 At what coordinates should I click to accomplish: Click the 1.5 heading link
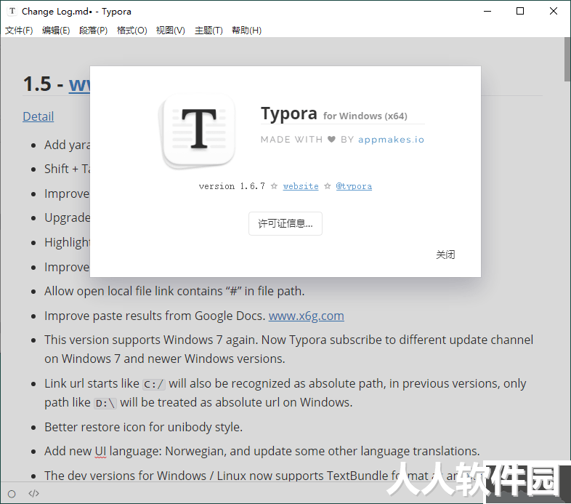[x=79, y=84]
